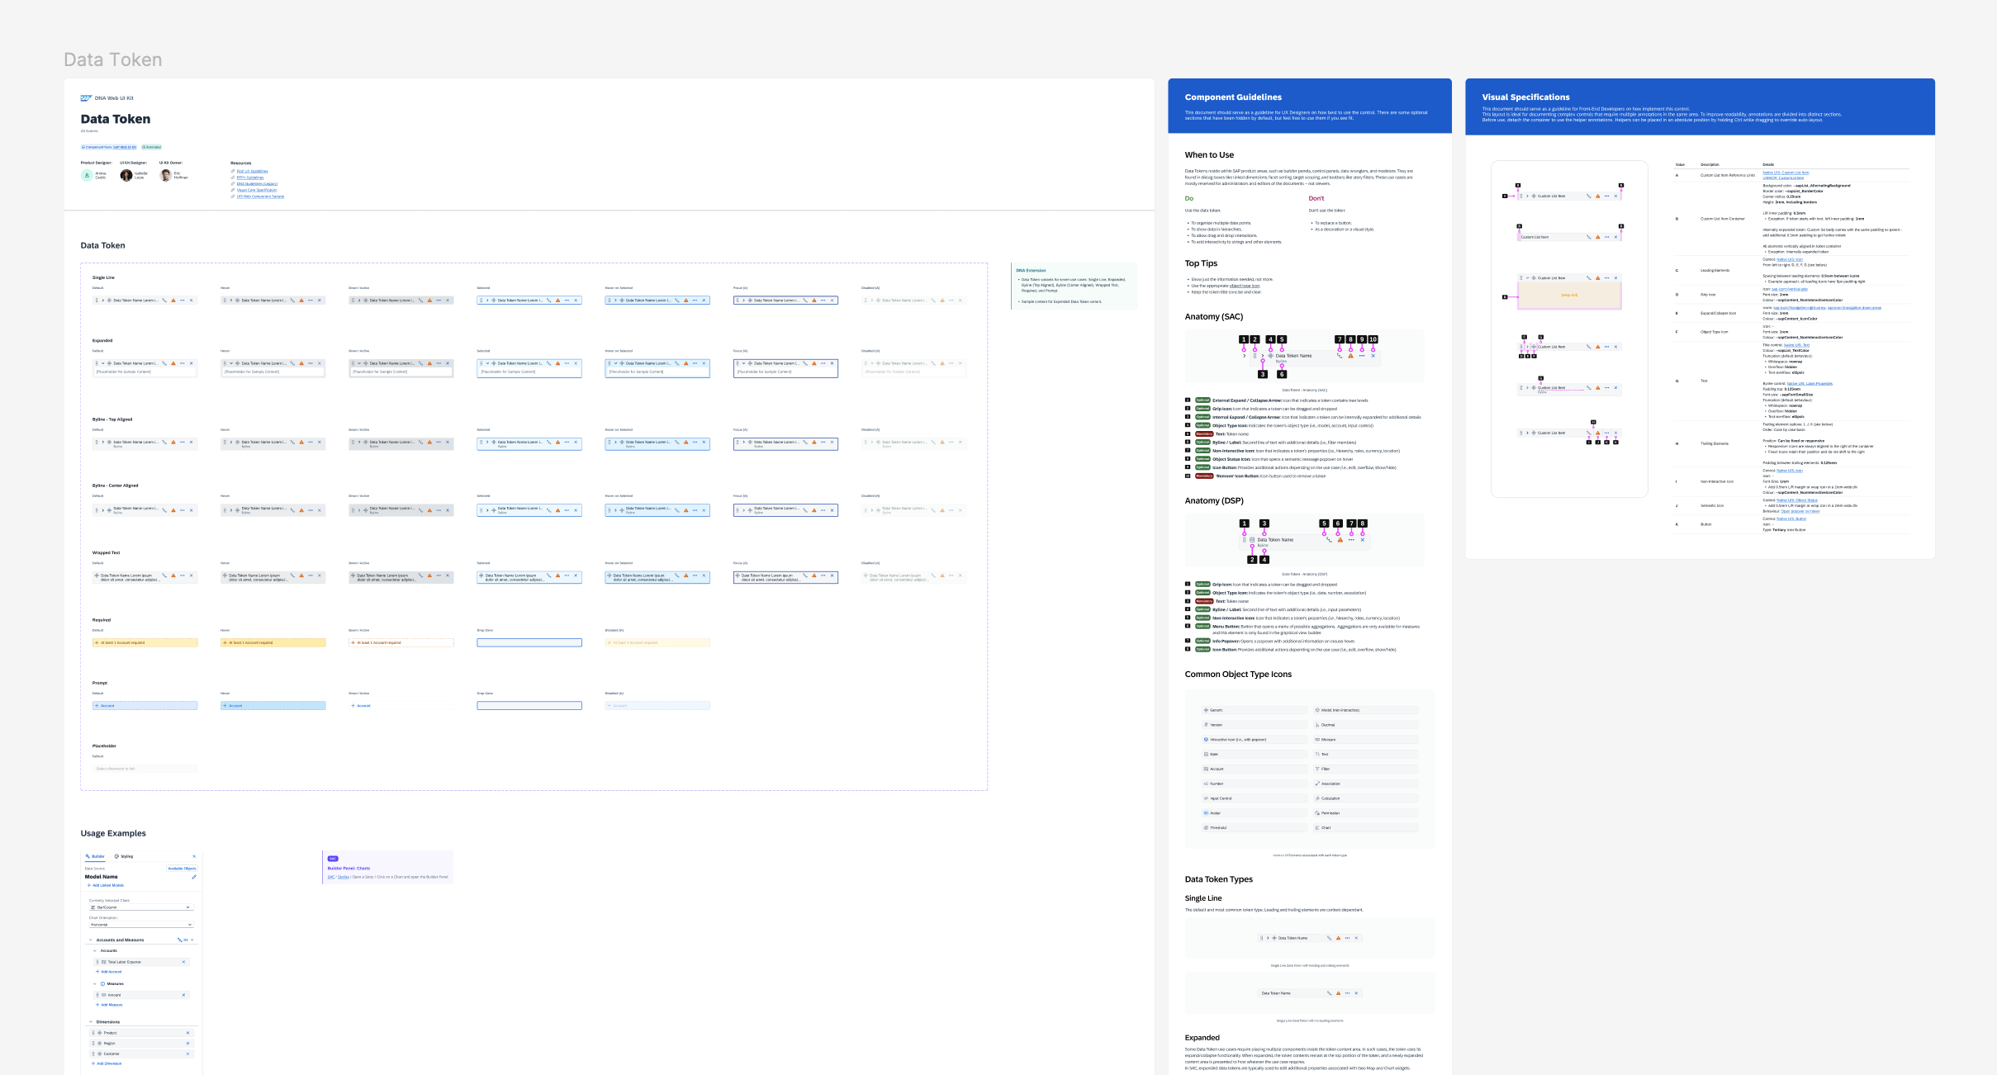Click the Filter object type icon
Screen dimensions: 1997x1075
click(1317, 769)
